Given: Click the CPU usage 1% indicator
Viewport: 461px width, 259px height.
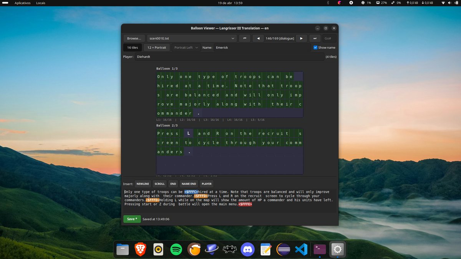Looking at the screenshot, I should 366,3.
